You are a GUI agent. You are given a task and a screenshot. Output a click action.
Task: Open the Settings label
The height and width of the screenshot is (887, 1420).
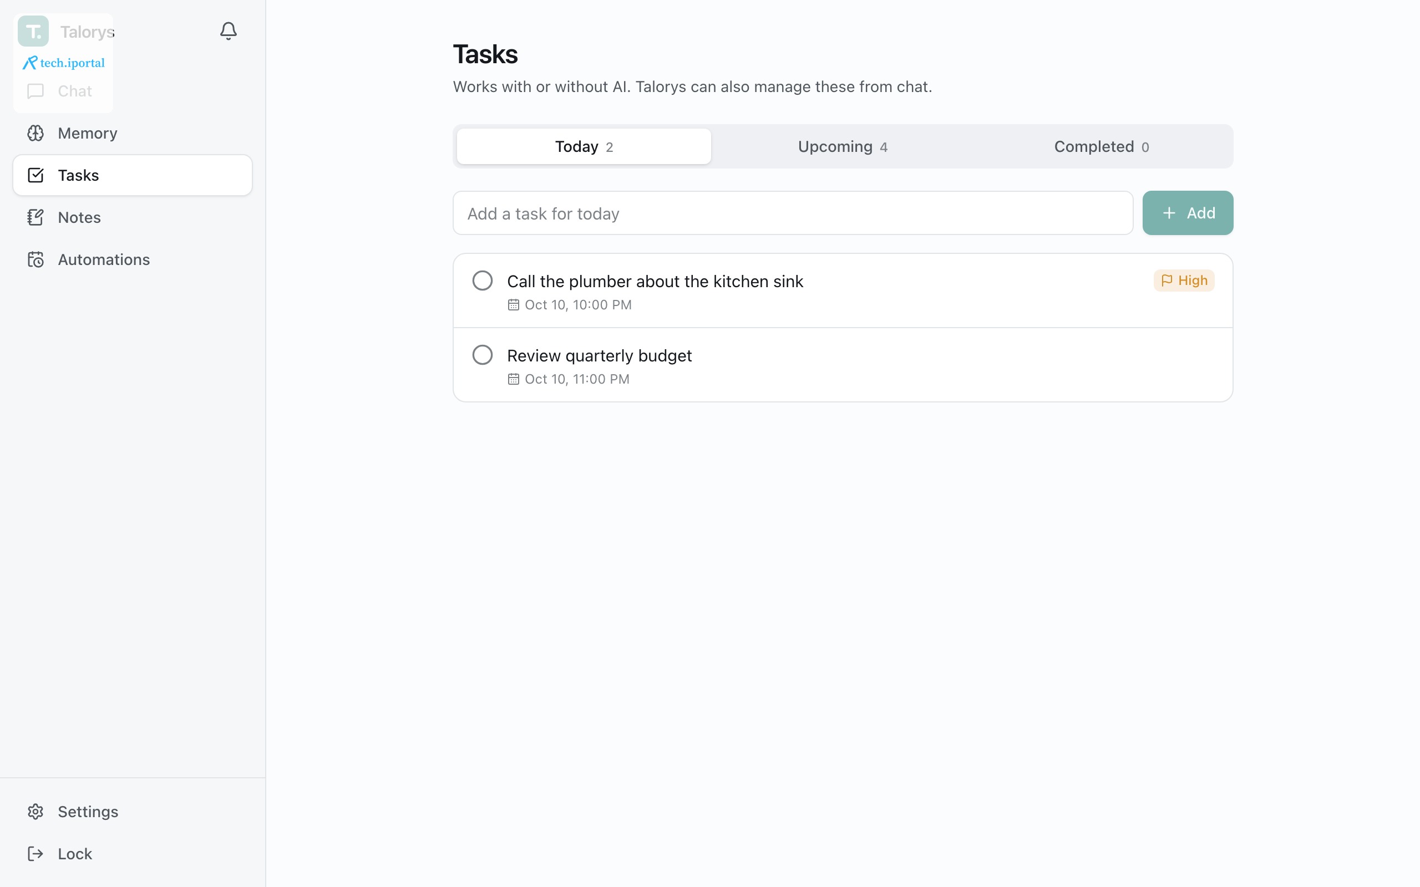88,812
